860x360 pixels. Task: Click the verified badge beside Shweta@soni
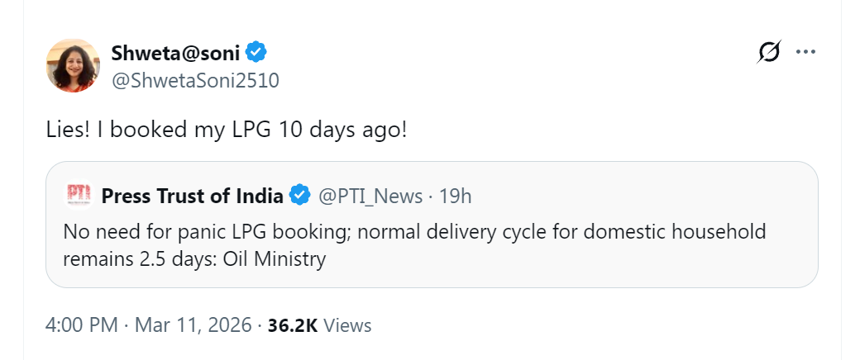(x=256, y=54)
